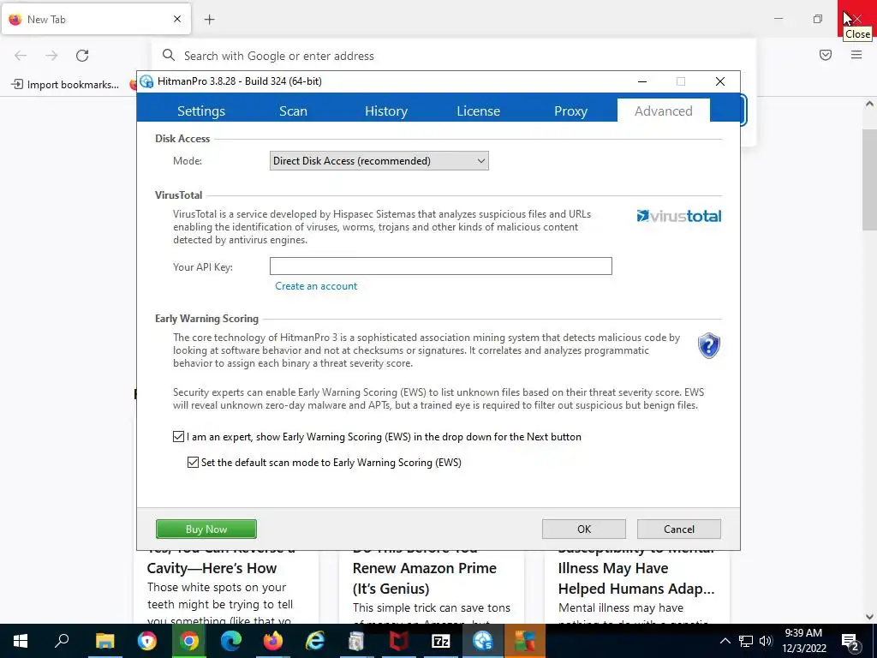Screen dimensions: 877x658
Task: Open the 'Renew Amazon Prime' article card
Action: pos(432,588)
